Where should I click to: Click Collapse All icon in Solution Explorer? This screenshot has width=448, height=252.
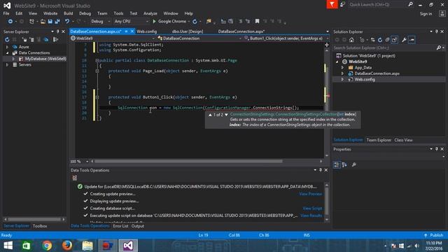pos(387,40)
